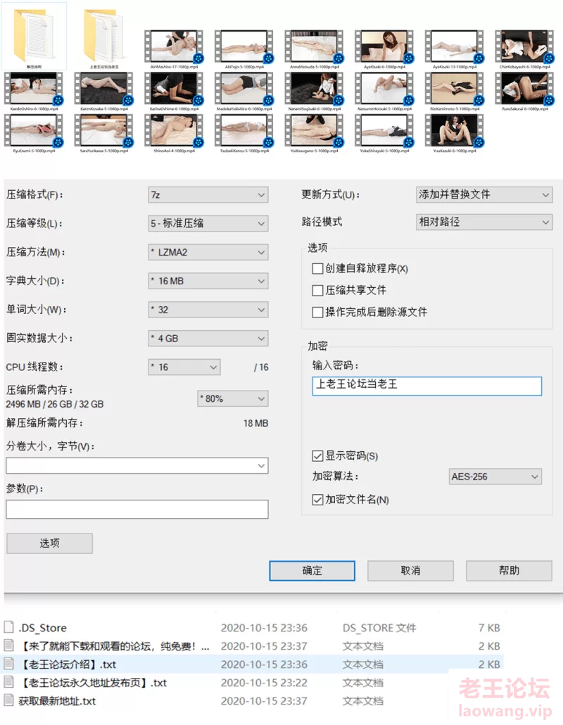Open the memory usage dropdown showing 80%
Screen dimensions: 563x725
click(233, 398)
